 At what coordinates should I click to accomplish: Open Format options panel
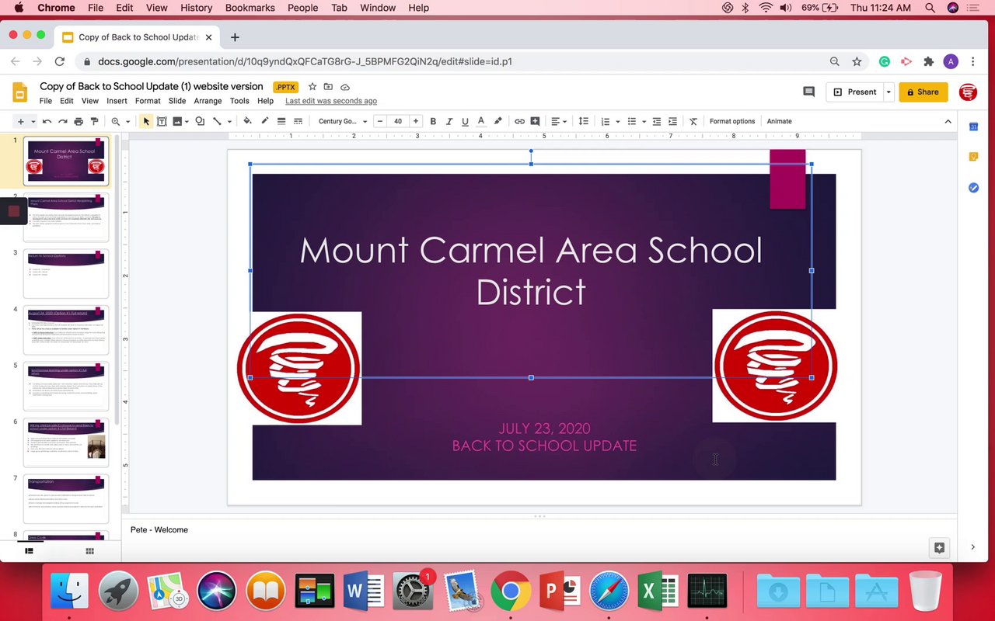click(x=732, y=121)
